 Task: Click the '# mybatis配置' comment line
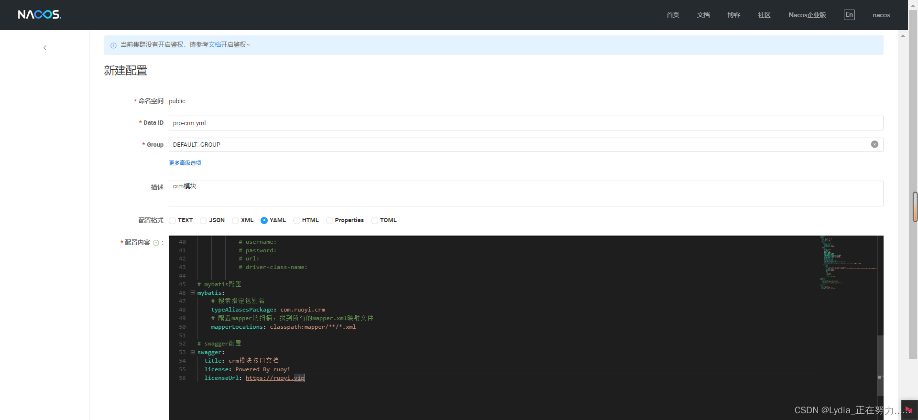tap(219, 284)
